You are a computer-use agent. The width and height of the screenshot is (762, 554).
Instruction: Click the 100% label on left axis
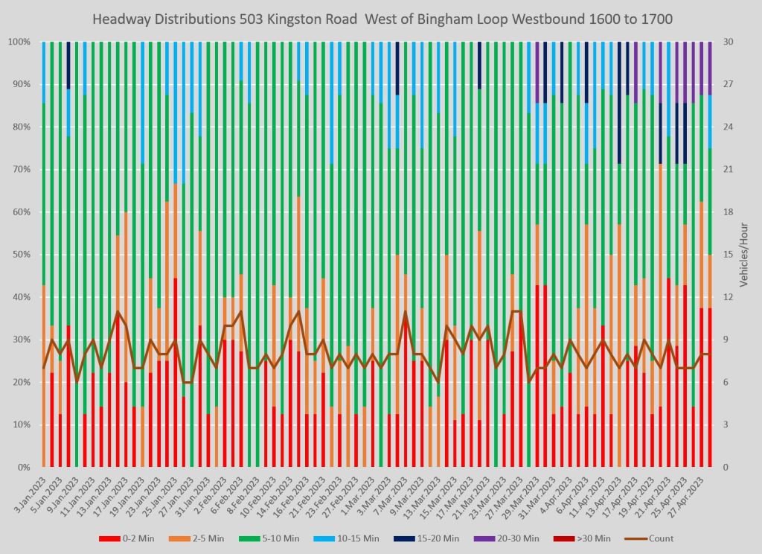click(19, 42)
